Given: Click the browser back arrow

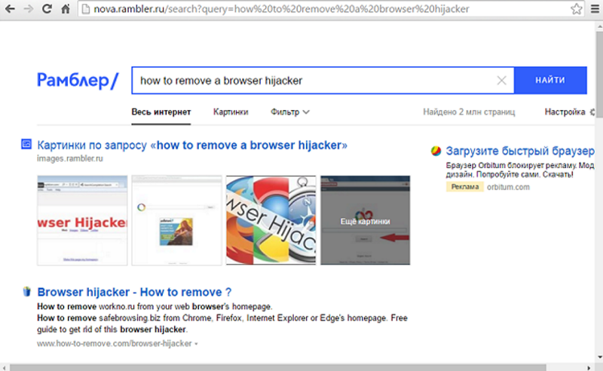Looking at the screenshot, I should pos(10,8).
